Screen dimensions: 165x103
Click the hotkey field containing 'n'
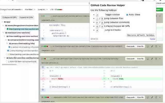tap(97, 22)
